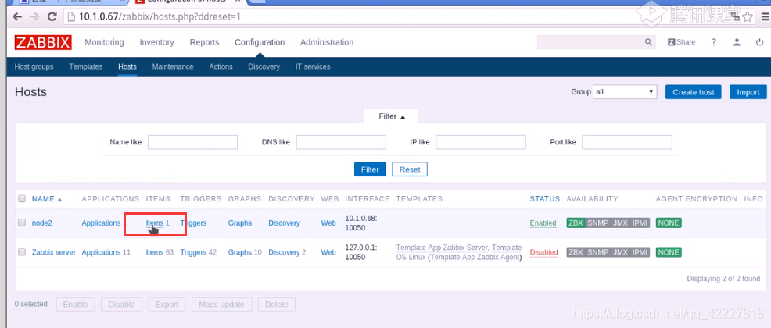Click the ZBX availability badge for node2
The image size is (771, 328).
pyautogui.click(x=576, y=223)
